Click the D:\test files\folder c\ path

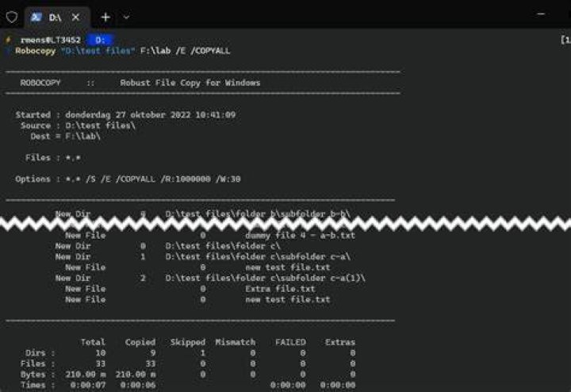tap(223, 246)
